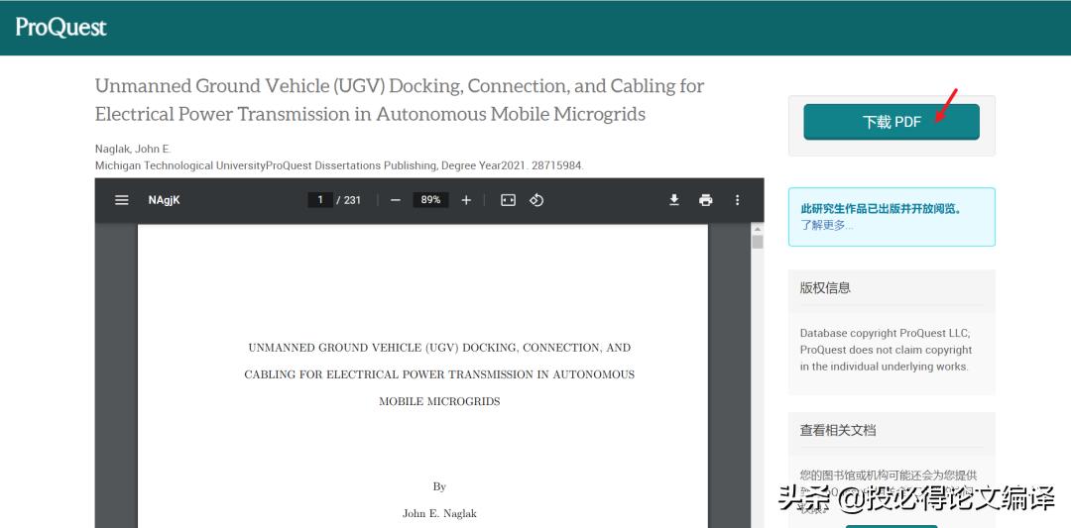
Task: Open the 了解更多 link
Action: coord(826,225)
